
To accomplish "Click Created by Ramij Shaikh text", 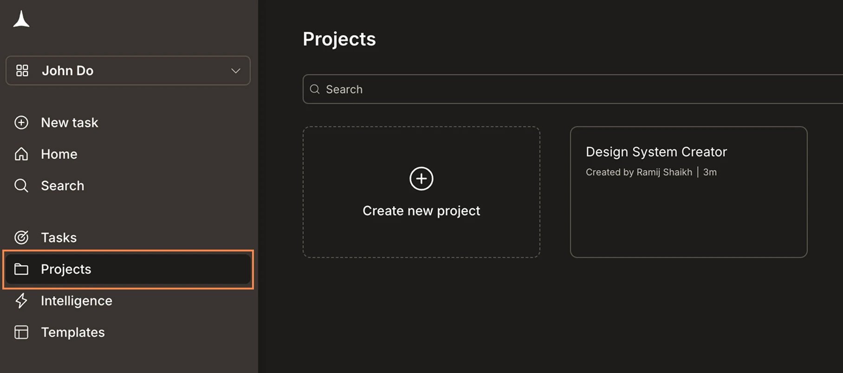I will click(x=639, y=172).
